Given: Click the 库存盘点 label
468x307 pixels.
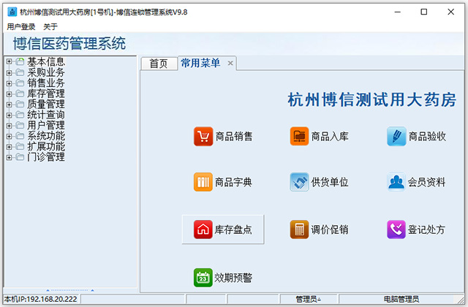Looking at the screenshot, I should tap(233, 230).
